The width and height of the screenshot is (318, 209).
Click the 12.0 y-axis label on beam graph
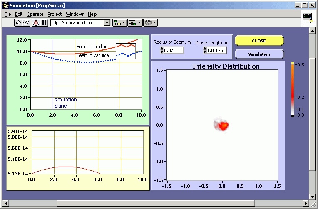tap(22, 40)
